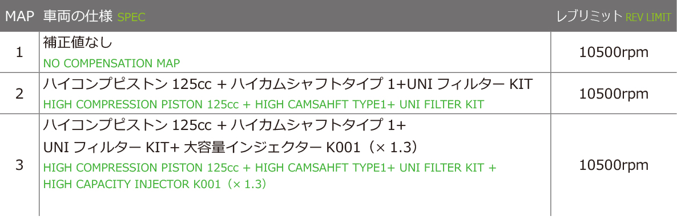
Task: Click the MAP column header
Action: (19, 17)
